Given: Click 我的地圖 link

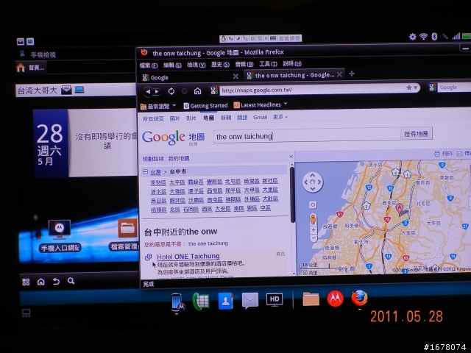Looking at the screenshot, I should coord(179,159).
